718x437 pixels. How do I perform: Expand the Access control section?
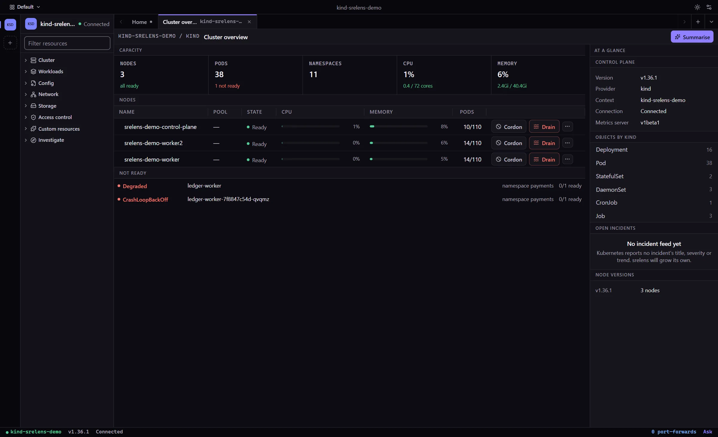[26, 117]
